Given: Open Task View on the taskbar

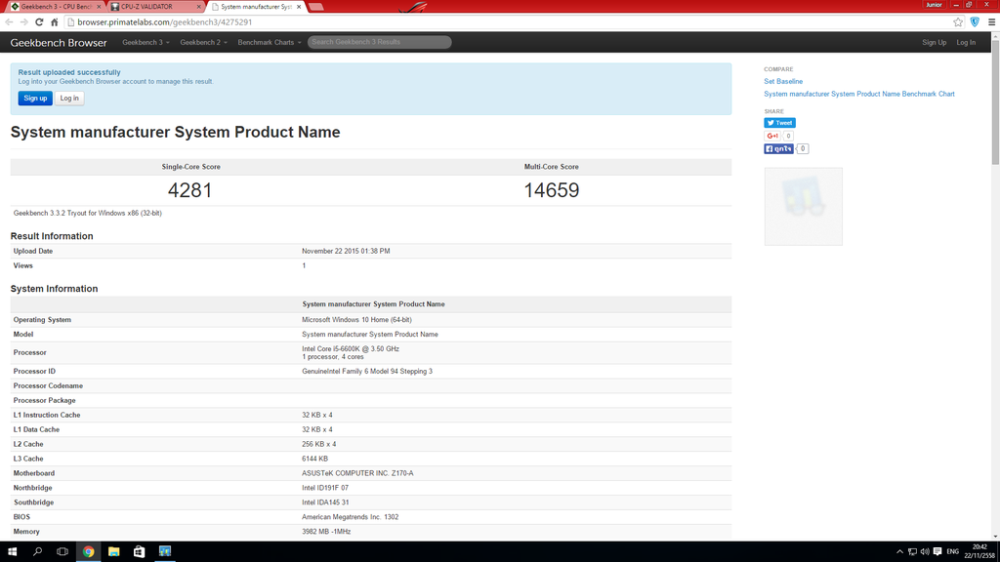Looking at the screenshot, I should 62,552.
